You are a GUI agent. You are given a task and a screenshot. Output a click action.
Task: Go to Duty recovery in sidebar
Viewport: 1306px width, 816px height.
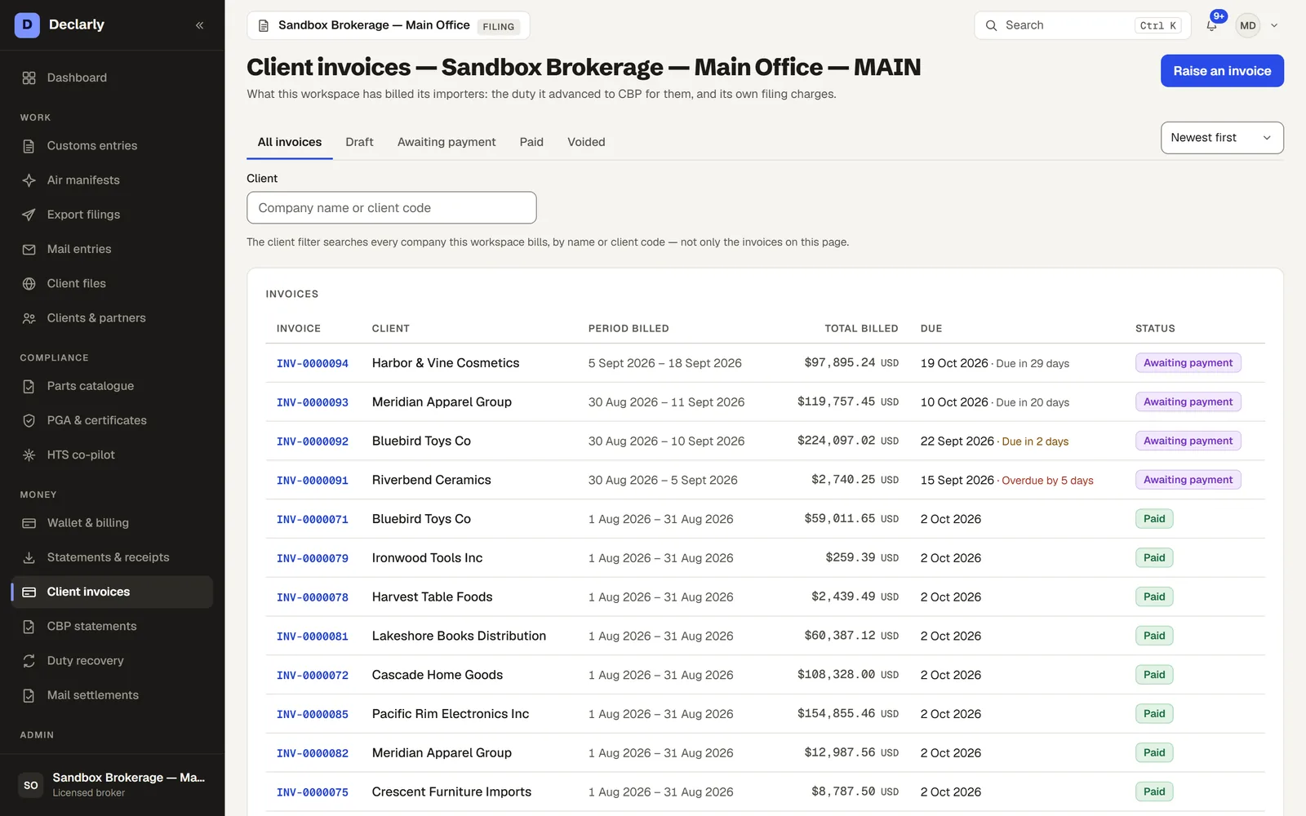tap(113, 661)
